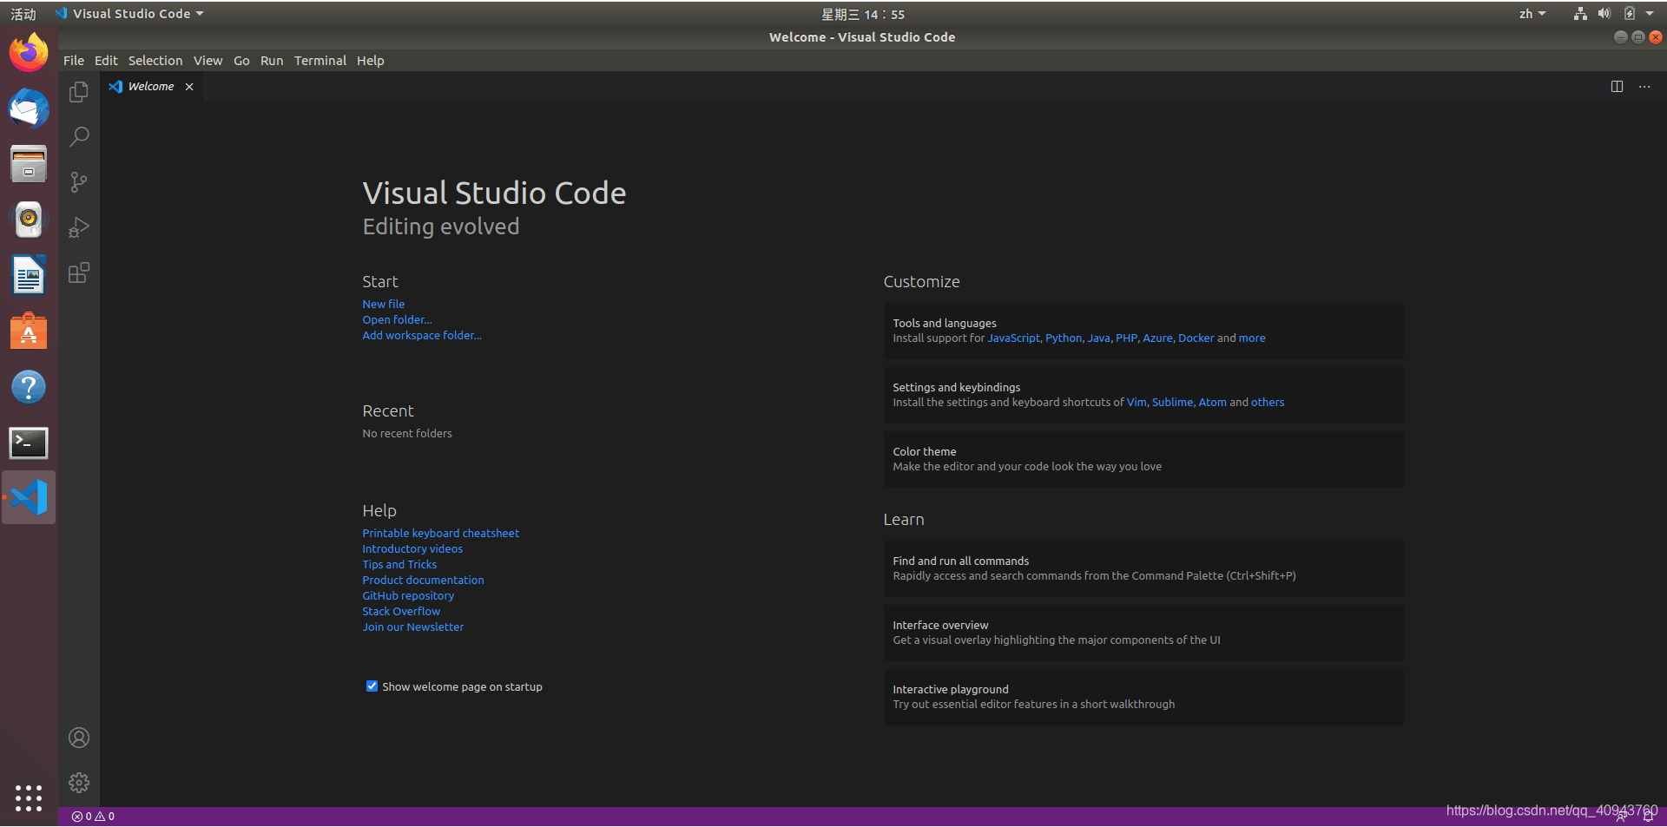Screen dimensions: 1667x827
Task: Click the Visual Studio Code dock icon
Action: pyautogui.click(x=29, y=497)
